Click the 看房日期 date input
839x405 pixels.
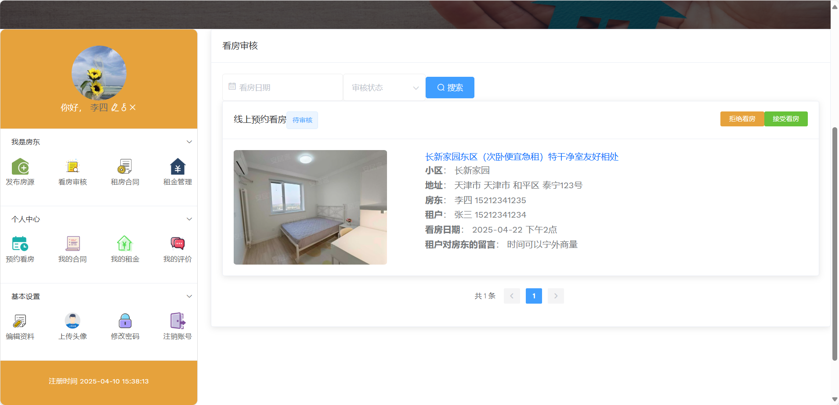pyautogui.click(x=282, y=88)
